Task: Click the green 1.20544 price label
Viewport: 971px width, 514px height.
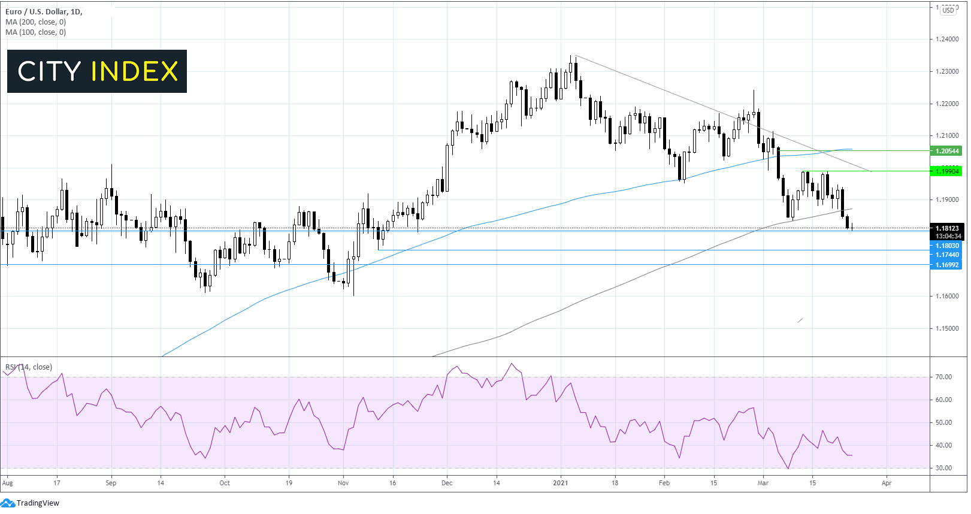Action: pyautogui.click(x=947, y=151)
